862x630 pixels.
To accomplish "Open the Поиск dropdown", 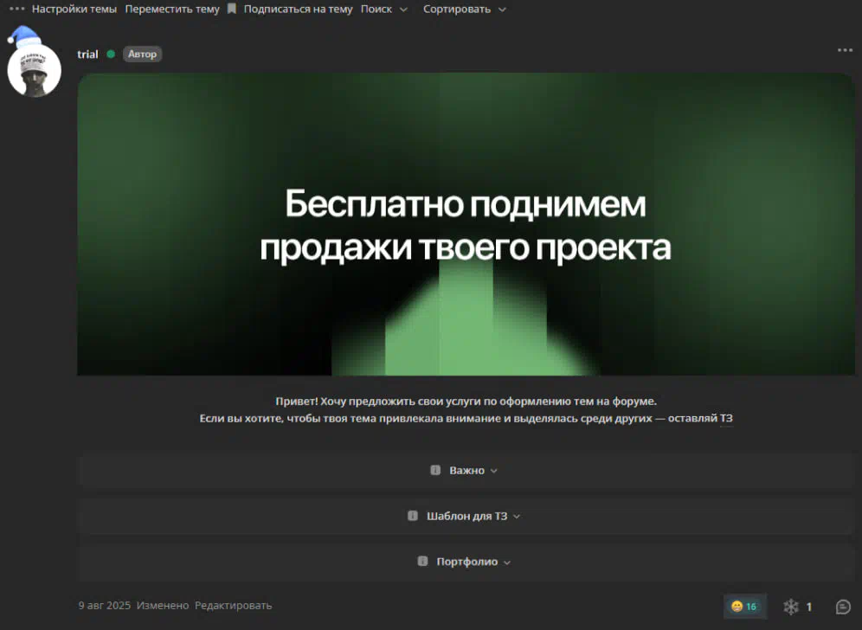I will pyautogui.click(x=383, y=10).
